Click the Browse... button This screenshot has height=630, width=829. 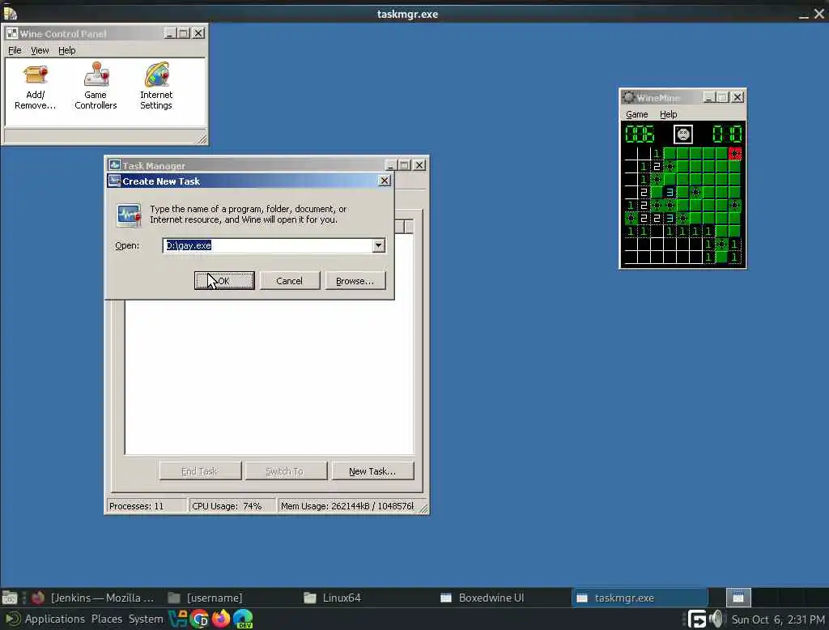tap(355, 281)
